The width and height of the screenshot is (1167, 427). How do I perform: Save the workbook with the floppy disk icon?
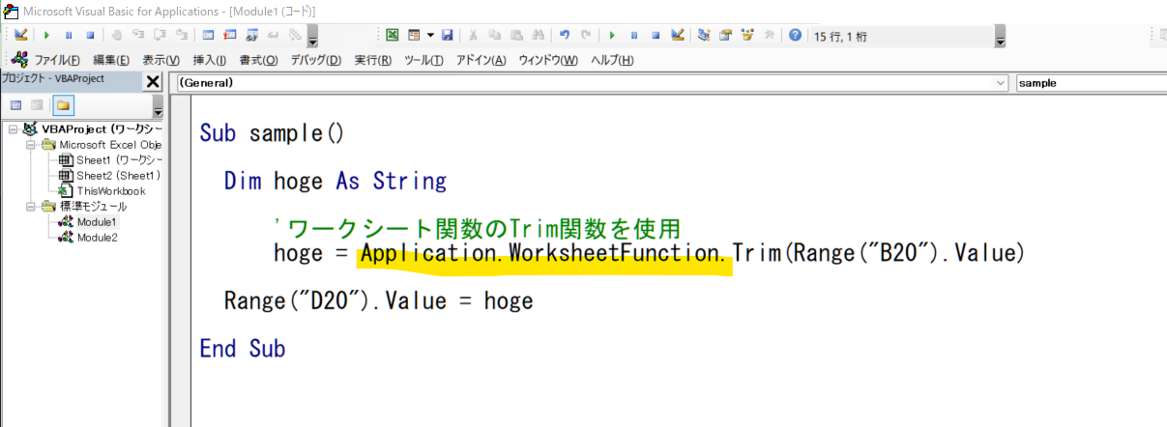(x=447, y=36)
